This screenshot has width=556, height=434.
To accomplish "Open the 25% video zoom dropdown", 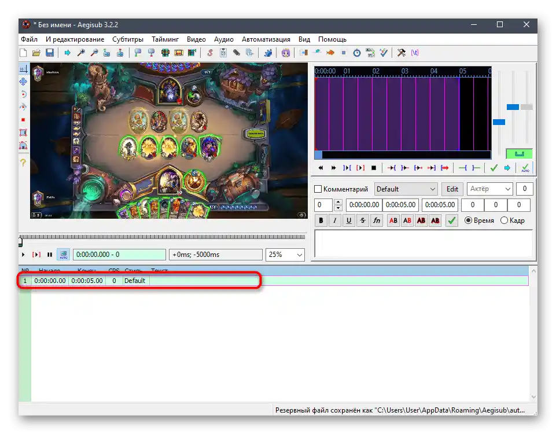I will [x=285, y=255].
